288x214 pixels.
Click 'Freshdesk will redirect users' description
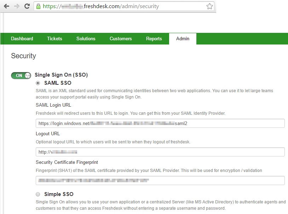(x=131, y=113)
